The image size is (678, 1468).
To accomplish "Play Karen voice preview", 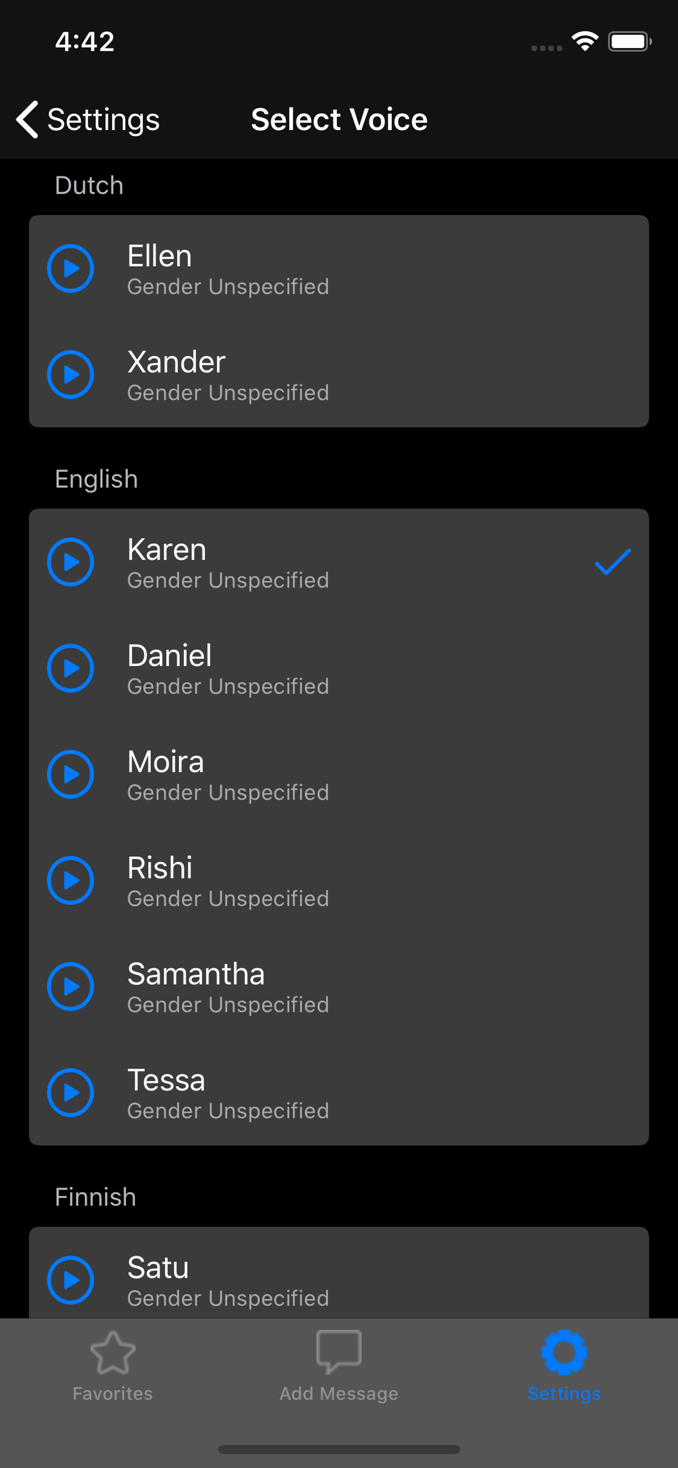I will point(70,562).
